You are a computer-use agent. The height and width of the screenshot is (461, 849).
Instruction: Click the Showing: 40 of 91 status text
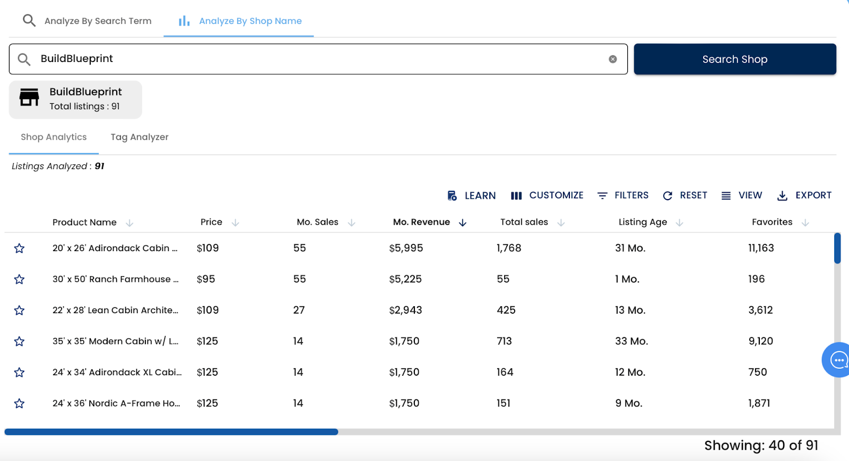[x=761, y=446]
